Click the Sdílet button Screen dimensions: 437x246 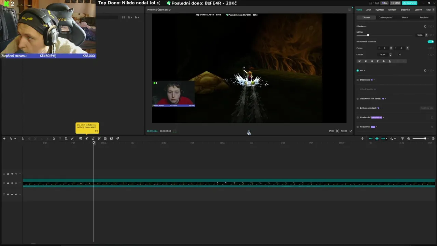click(395, 3)
